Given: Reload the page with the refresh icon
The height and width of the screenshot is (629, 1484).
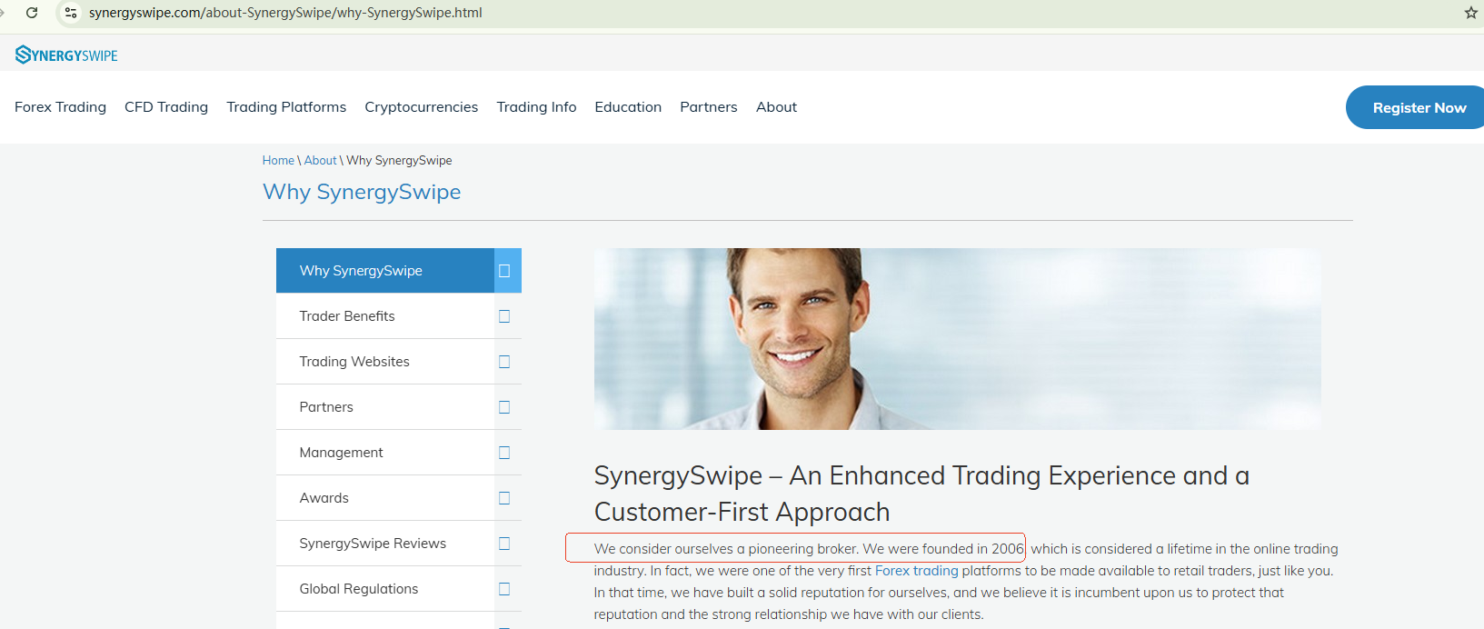Looking at the screenshot, I should coord(32,13).
